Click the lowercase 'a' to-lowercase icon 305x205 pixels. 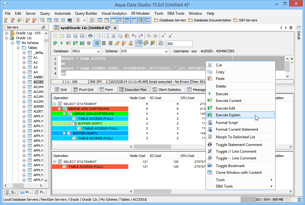[x=163, y=36]
